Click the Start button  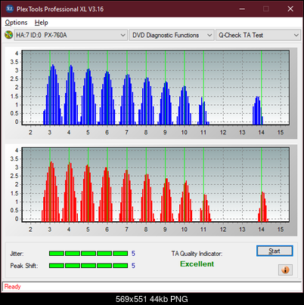pos(275,251)
